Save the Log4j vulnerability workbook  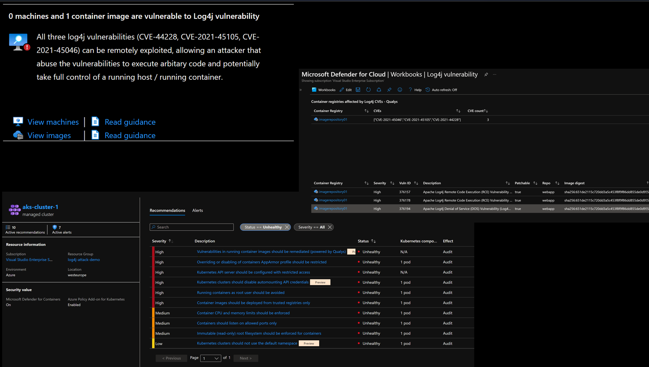[358, 90]
